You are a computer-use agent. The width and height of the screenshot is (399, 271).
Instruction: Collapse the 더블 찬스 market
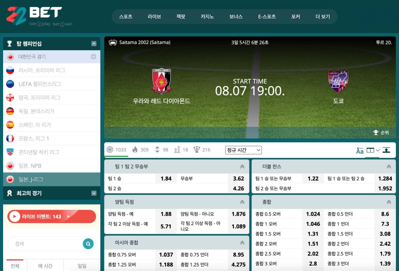(389, 166)
